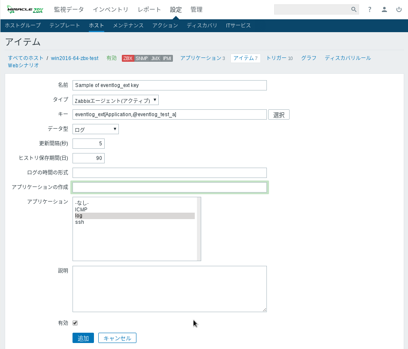Viewport: 408px width, 349px height.
Task: Click the red ZBX availability badge
Action: click(x=128, y=58)
